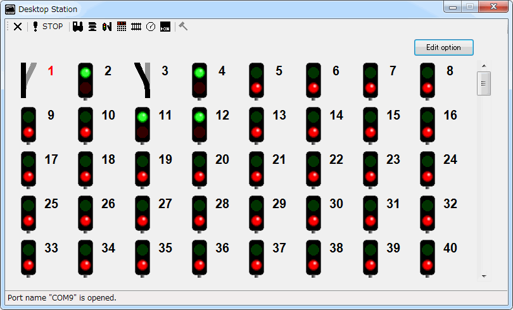Switch green signal number 11
513x310 pixels.
coord(142,125)
